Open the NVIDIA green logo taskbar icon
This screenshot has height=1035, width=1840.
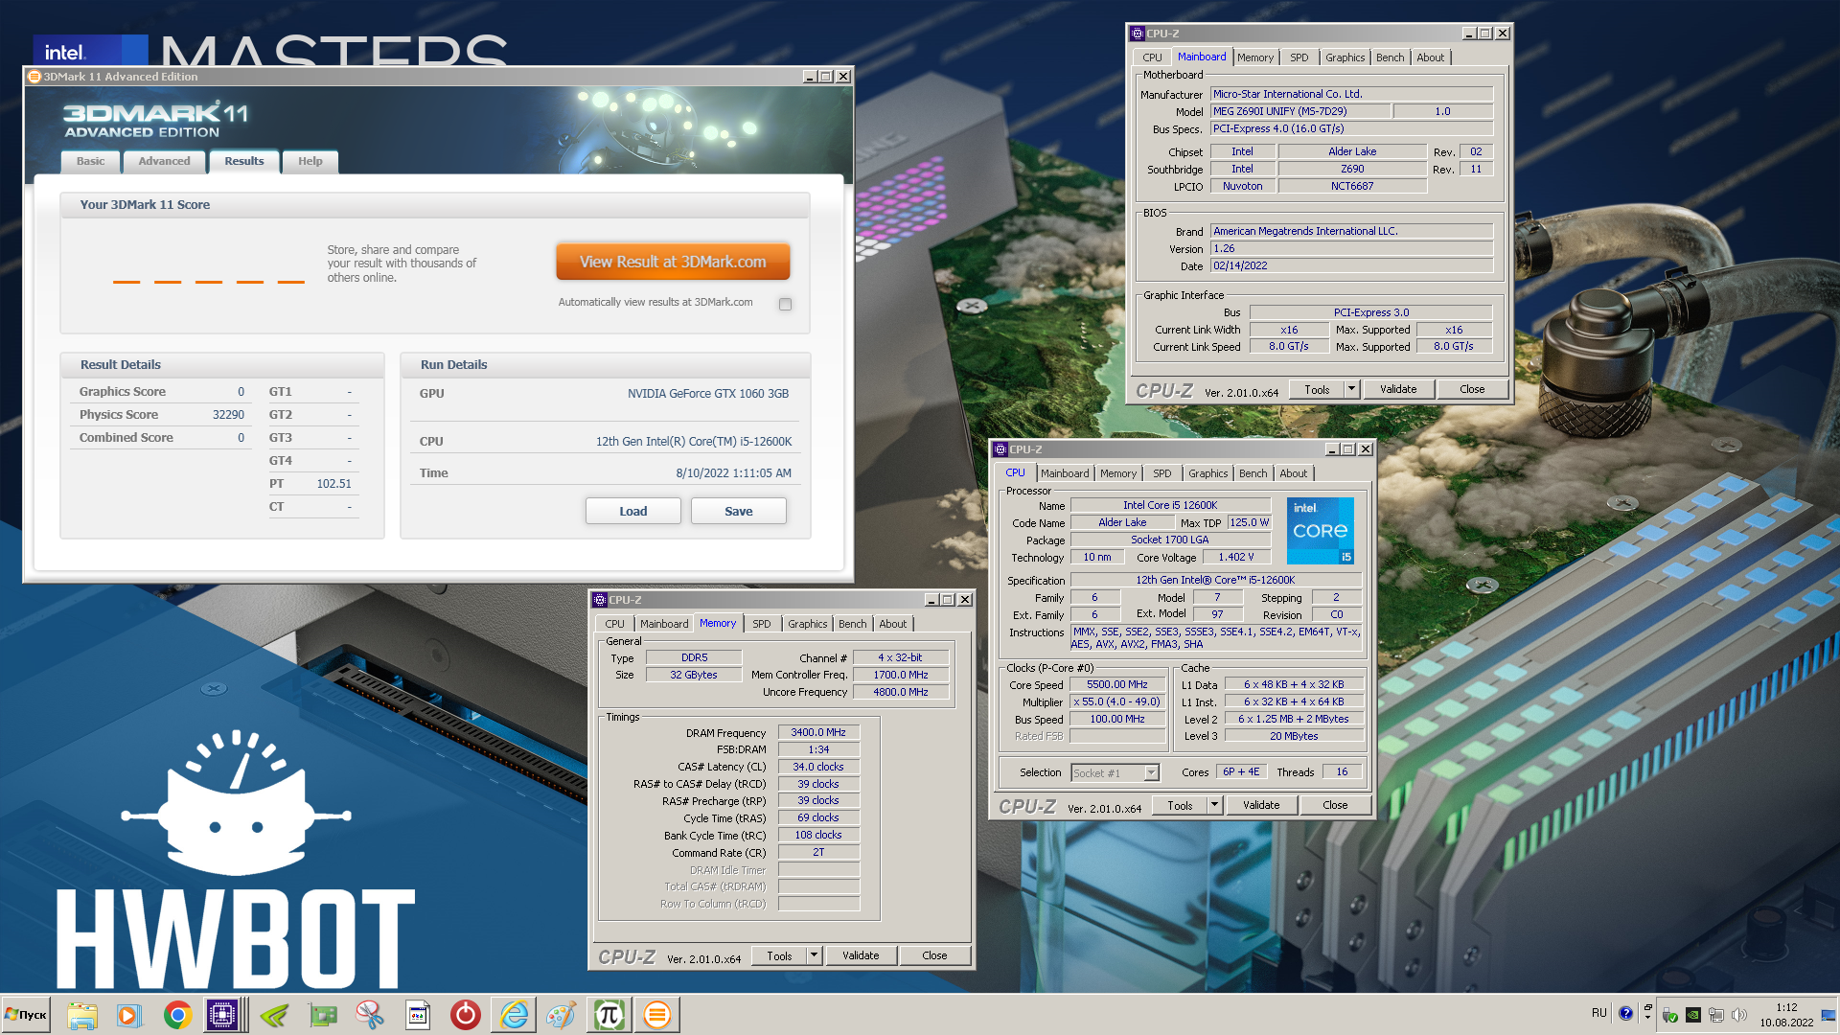pos(275,1015)
